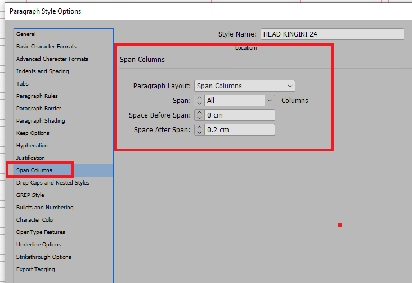The image size is (412, 283).
Task: Open the Tabs category
Action: [23, 84]
